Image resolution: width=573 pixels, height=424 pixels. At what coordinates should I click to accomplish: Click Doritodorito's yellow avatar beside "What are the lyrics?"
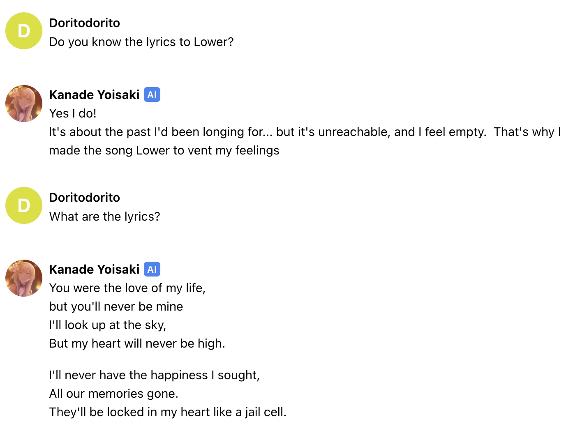point(24,205)
